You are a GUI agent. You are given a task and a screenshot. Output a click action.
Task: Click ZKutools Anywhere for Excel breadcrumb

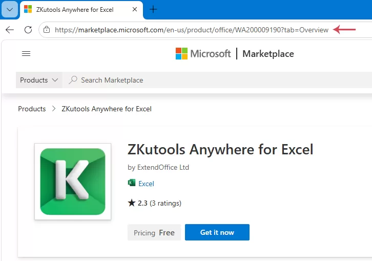107,109
